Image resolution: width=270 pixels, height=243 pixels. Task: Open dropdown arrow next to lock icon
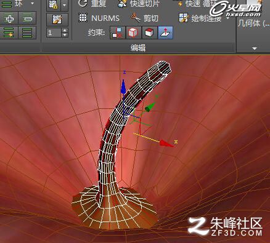(x=65, y=5)
